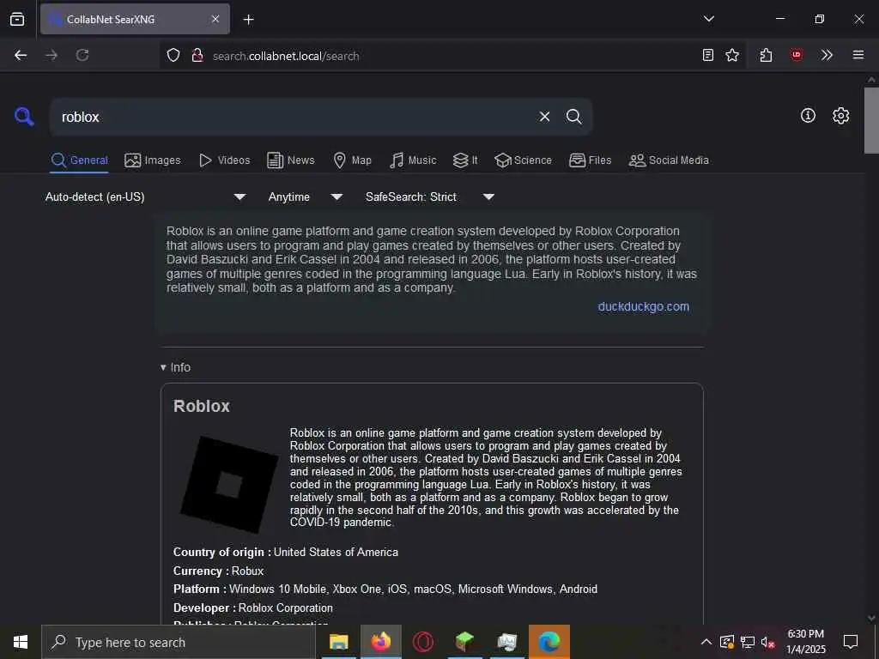Open the SearXNG about info icon
Image resolution: width=879 pixels, height=659 pixels.
(x=808, y=116)
